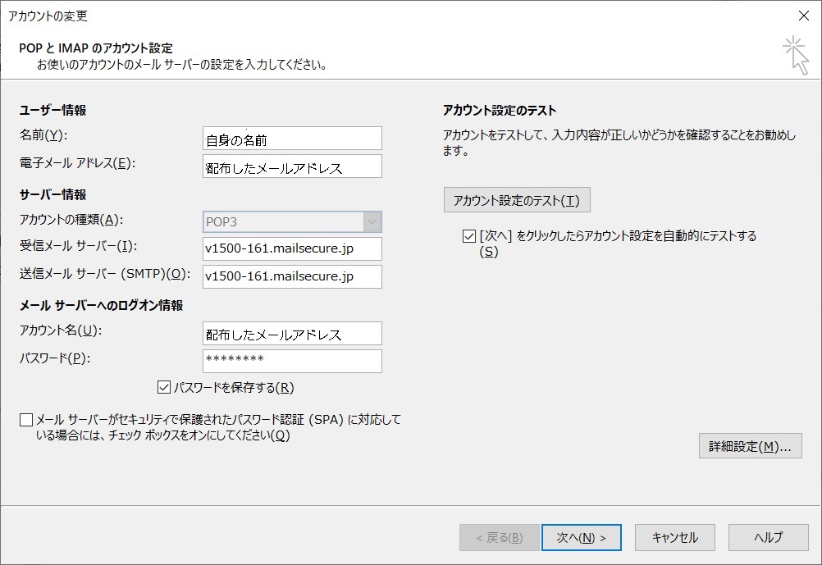Select the 受信メール サーバー field
Image resolution: width=822 pixels, height=565 pixels.
tap(292, 248)
